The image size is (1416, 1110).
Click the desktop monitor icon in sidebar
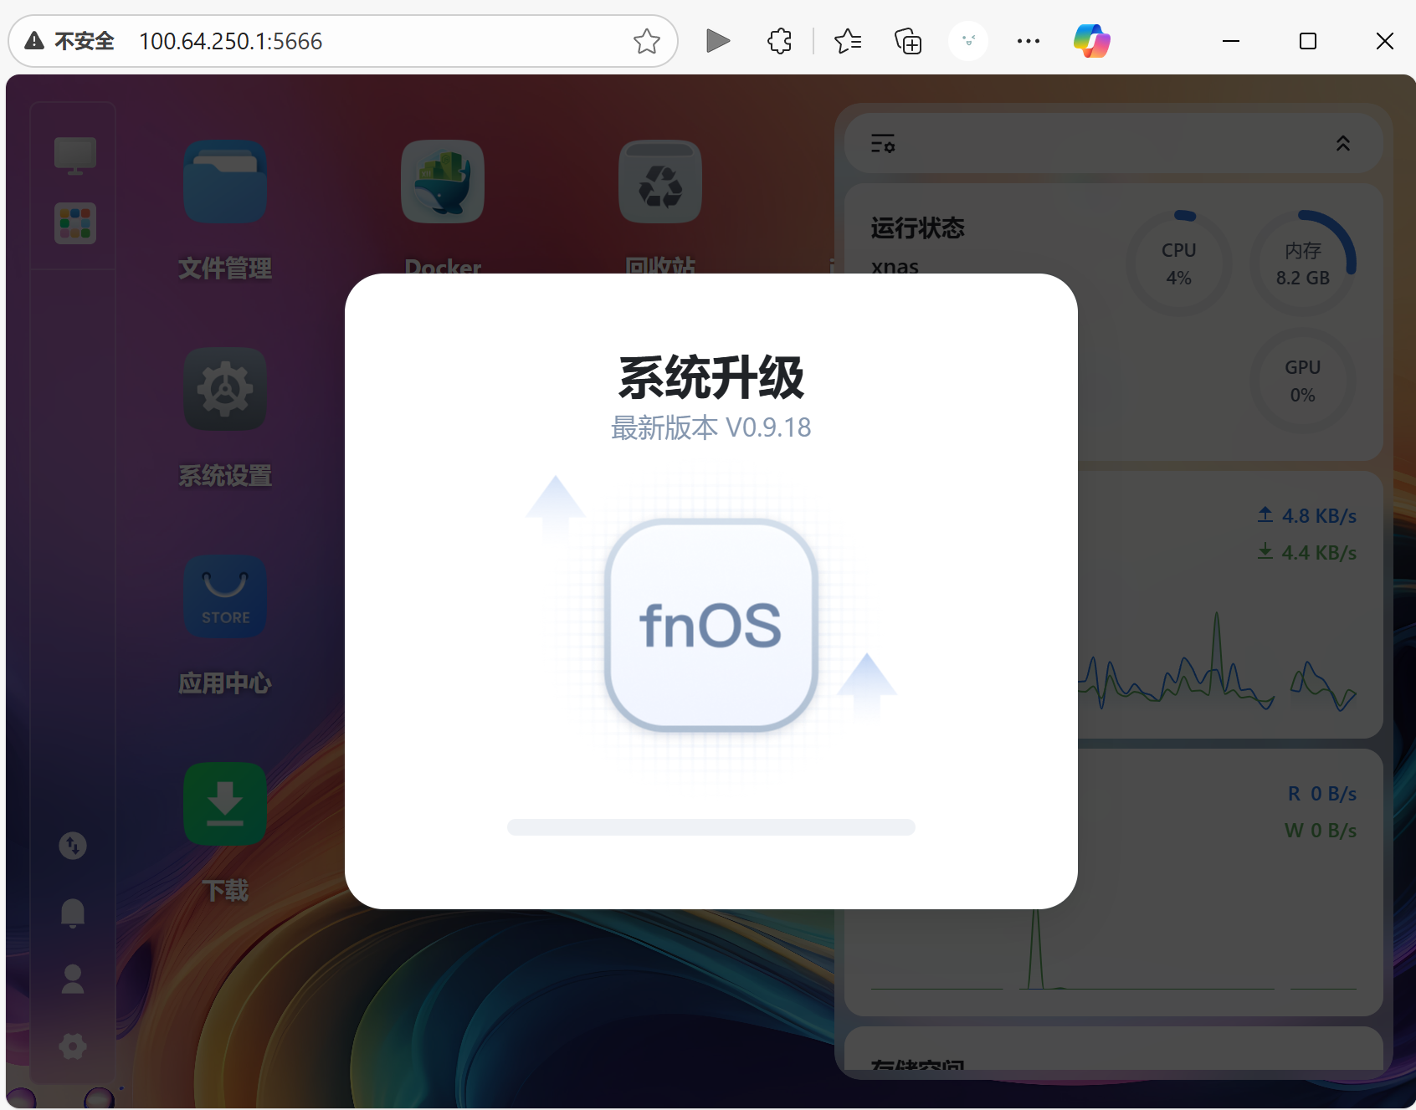pos(75,156)
